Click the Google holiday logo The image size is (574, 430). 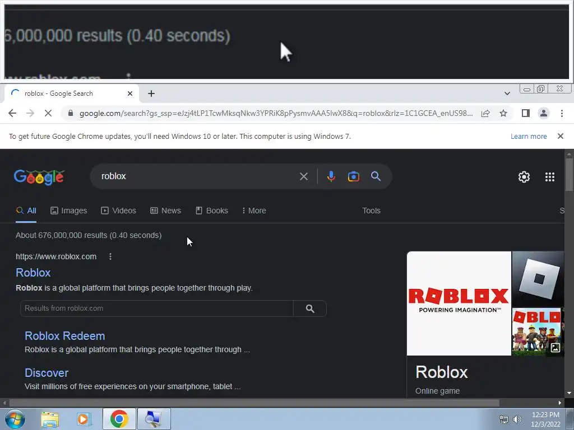click(39, 177)
